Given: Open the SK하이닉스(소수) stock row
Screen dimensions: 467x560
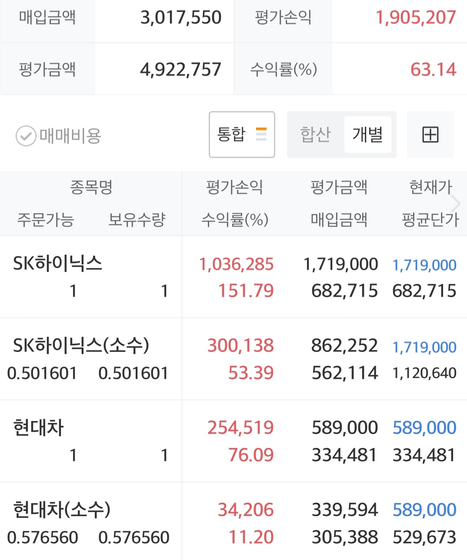Looking at the screenshot, I should [233, 359].
